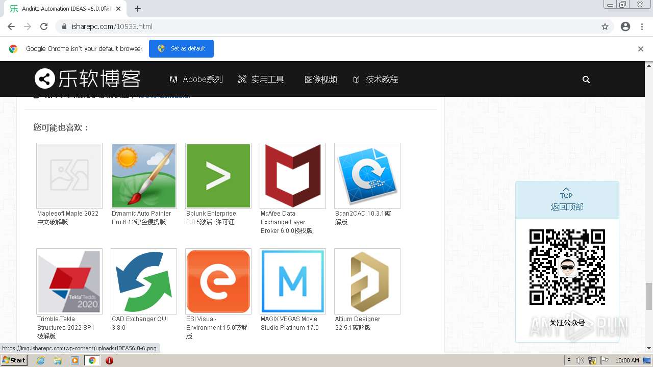This screenshot has height=367, width=653.
Task: Open Dynamic Auto Painter Pro paintbrush icon
Action: (x=144, y=176)
